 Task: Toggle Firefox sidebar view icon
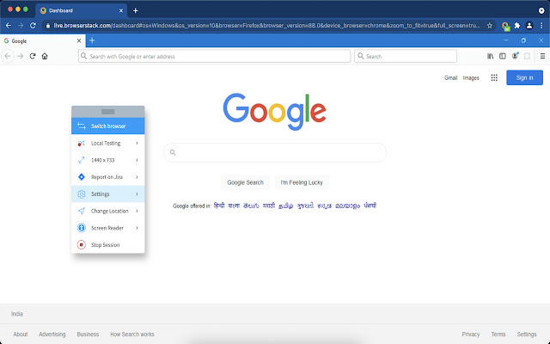click(x=503, y=56)
